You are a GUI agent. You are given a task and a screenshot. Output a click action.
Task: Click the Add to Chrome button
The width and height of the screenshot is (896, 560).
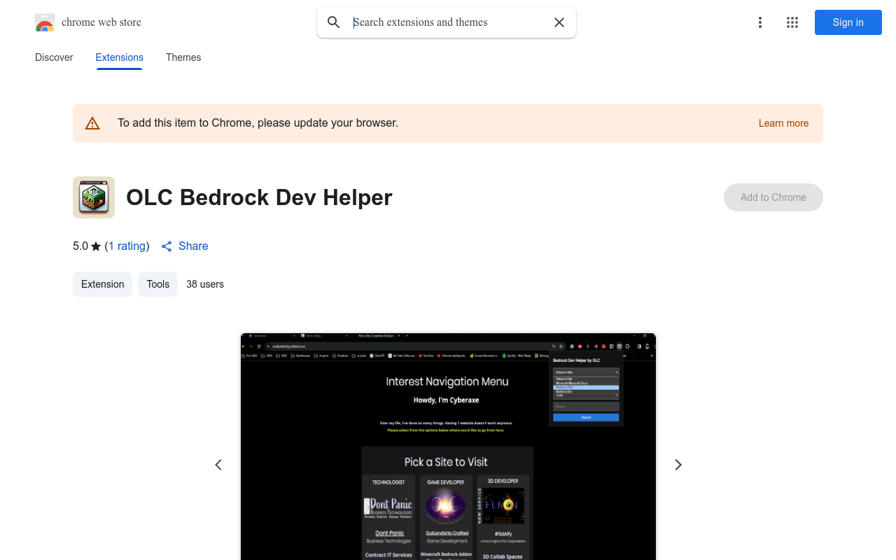773,197
